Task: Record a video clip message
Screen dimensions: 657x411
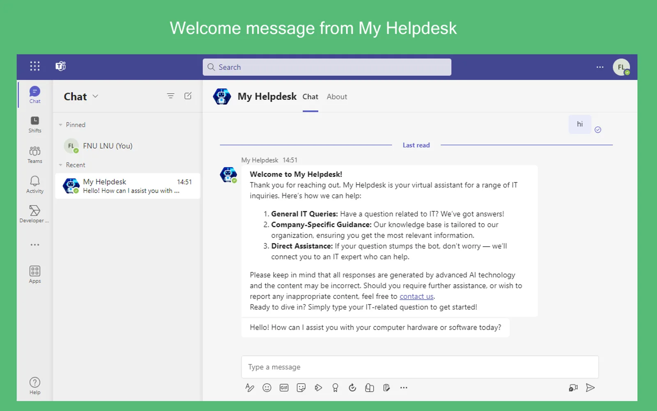Action: pyautogui.click(x=573, y=388)
